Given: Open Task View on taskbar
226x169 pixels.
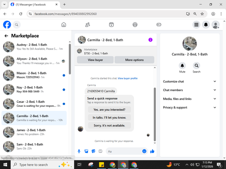Looking at the screenshot, I should click(x=80, y=164).
